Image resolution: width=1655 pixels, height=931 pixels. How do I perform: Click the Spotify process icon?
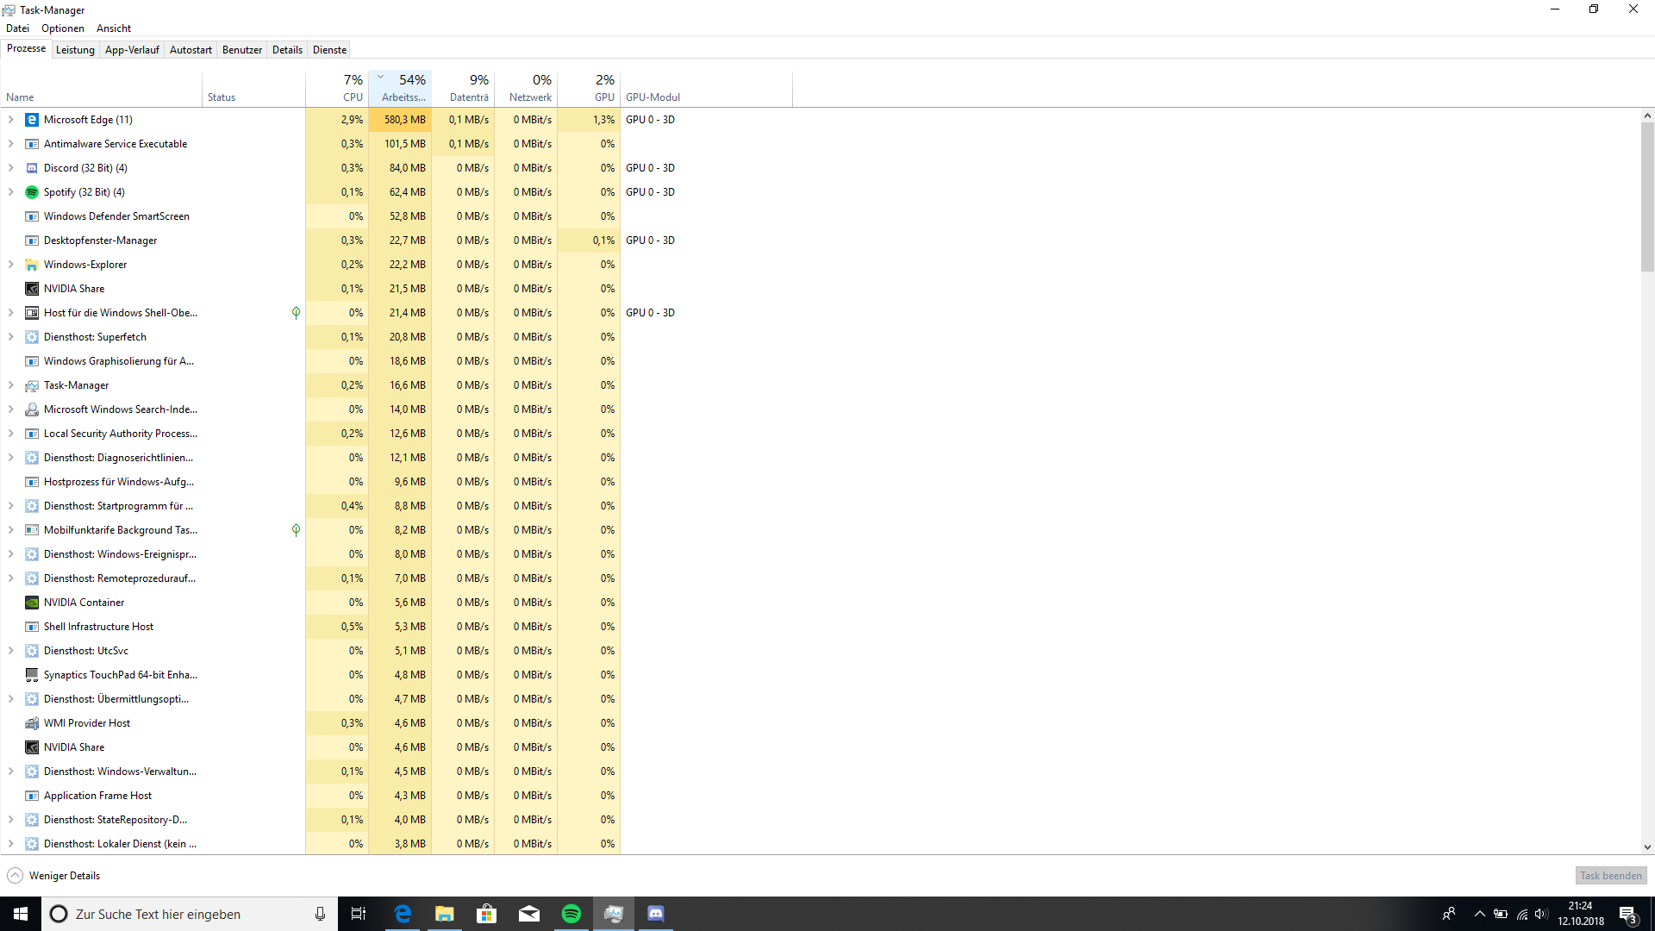click(32, 192)
